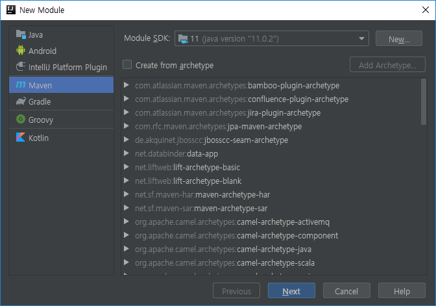Screen dimensions: 436x306
Task: Expand lift-archetype-blank node
Action: (x=127, y=181)
